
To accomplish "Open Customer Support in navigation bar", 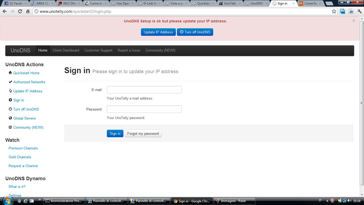I will tap(98, 50).
